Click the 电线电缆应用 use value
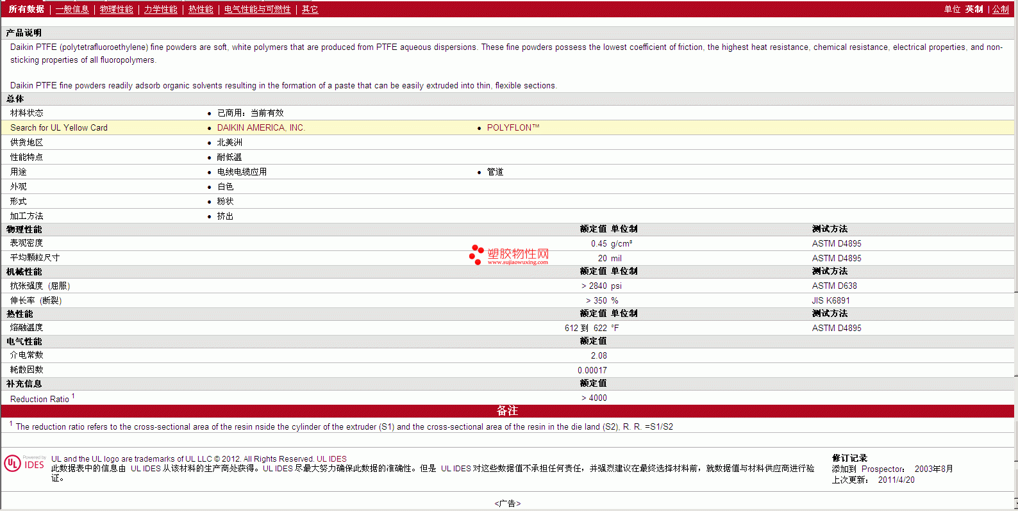Viewport: 1018px width, 511px height. pos(242,172)
